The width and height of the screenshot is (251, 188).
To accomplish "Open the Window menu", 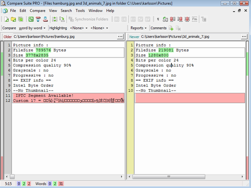I will click(96, 11).
